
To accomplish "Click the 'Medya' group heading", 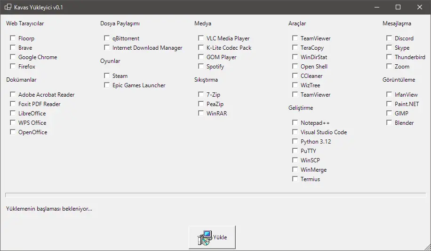I will [203, 23].
